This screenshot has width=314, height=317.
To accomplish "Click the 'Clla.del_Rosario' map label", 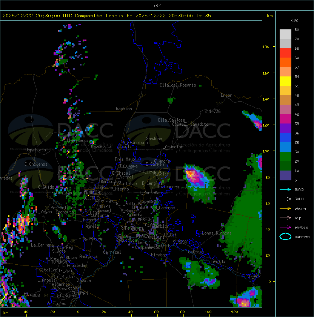I will click(178, 85).
